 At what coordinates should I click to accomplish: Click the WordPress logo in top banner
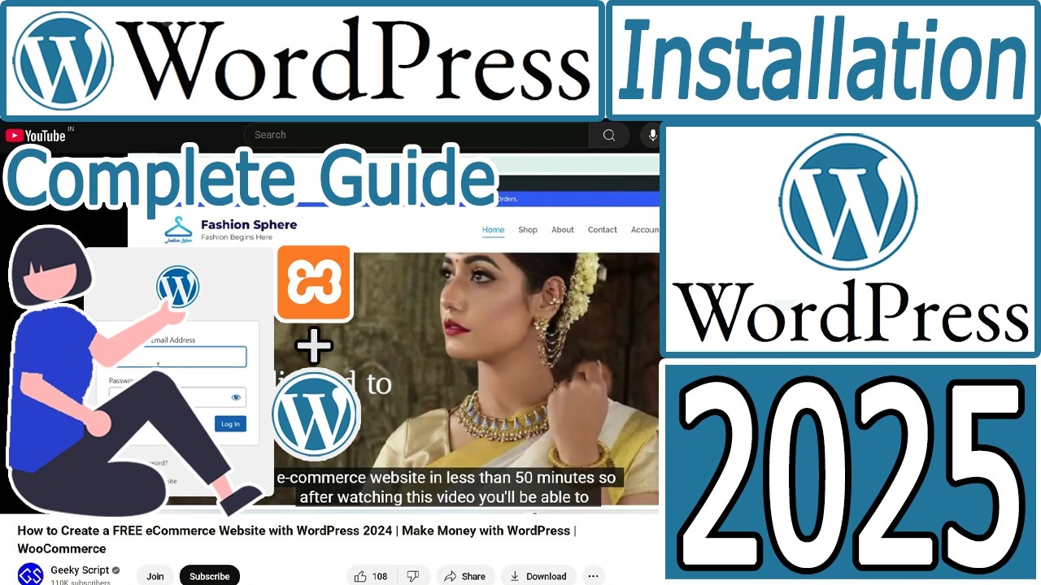(63, 61)
